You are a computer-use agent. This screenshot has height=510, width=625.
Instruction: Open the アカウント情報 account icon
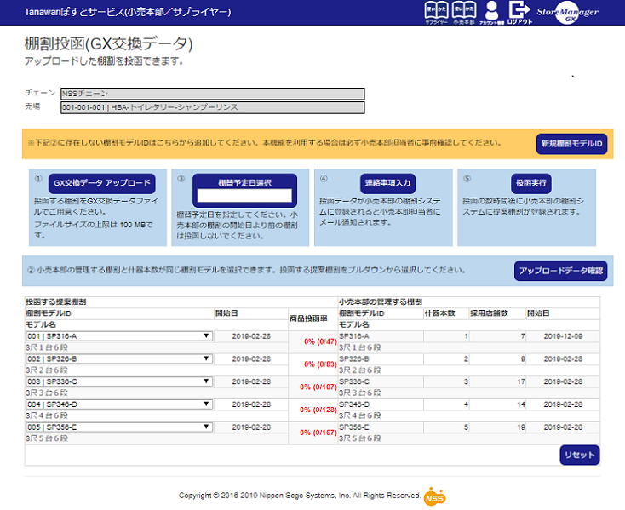click(492, 12)
